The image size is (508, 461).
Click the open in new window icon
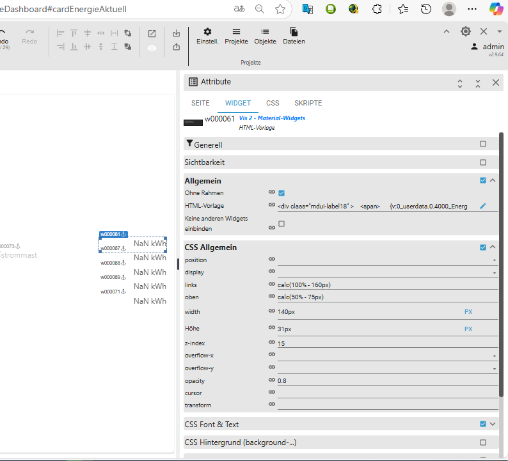coord(152,34)
